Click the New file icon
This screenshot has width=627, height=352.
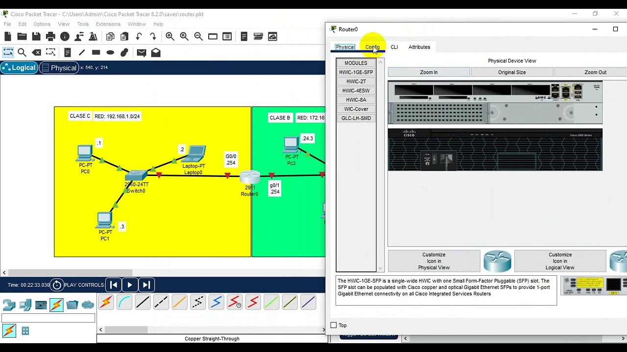(7, 37)
